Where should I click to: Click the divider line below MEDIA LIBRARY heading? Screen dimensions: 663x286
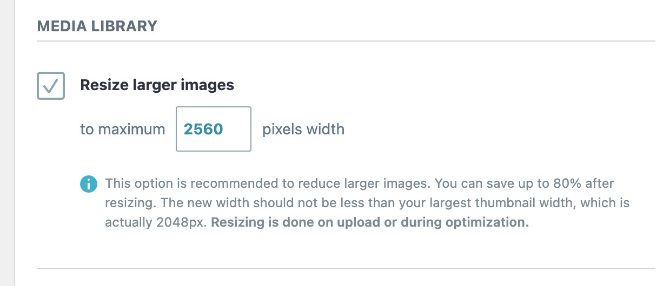click(346, 42)
